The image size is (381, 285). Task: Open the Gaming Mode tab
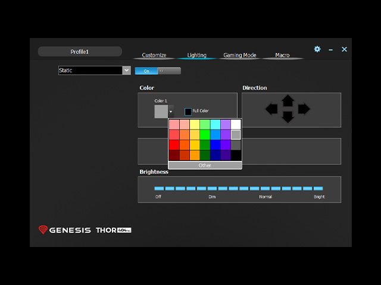point(239,55)
